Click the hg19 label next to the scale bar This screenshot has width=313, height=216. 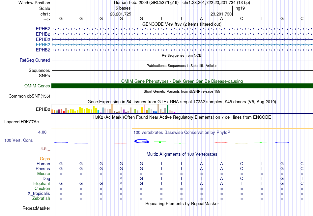[x=240, y=8]
